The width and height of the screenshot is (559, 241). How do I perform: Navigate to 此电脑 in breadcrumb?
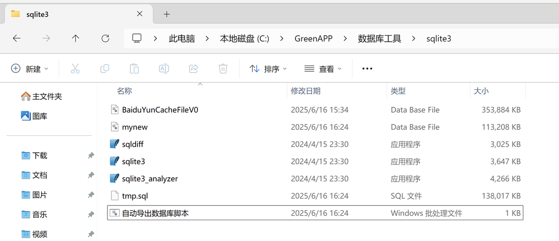click(182, 38)
